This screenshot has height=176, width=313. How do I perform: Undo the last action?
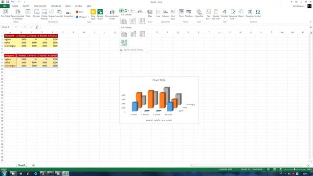(12, 2)
